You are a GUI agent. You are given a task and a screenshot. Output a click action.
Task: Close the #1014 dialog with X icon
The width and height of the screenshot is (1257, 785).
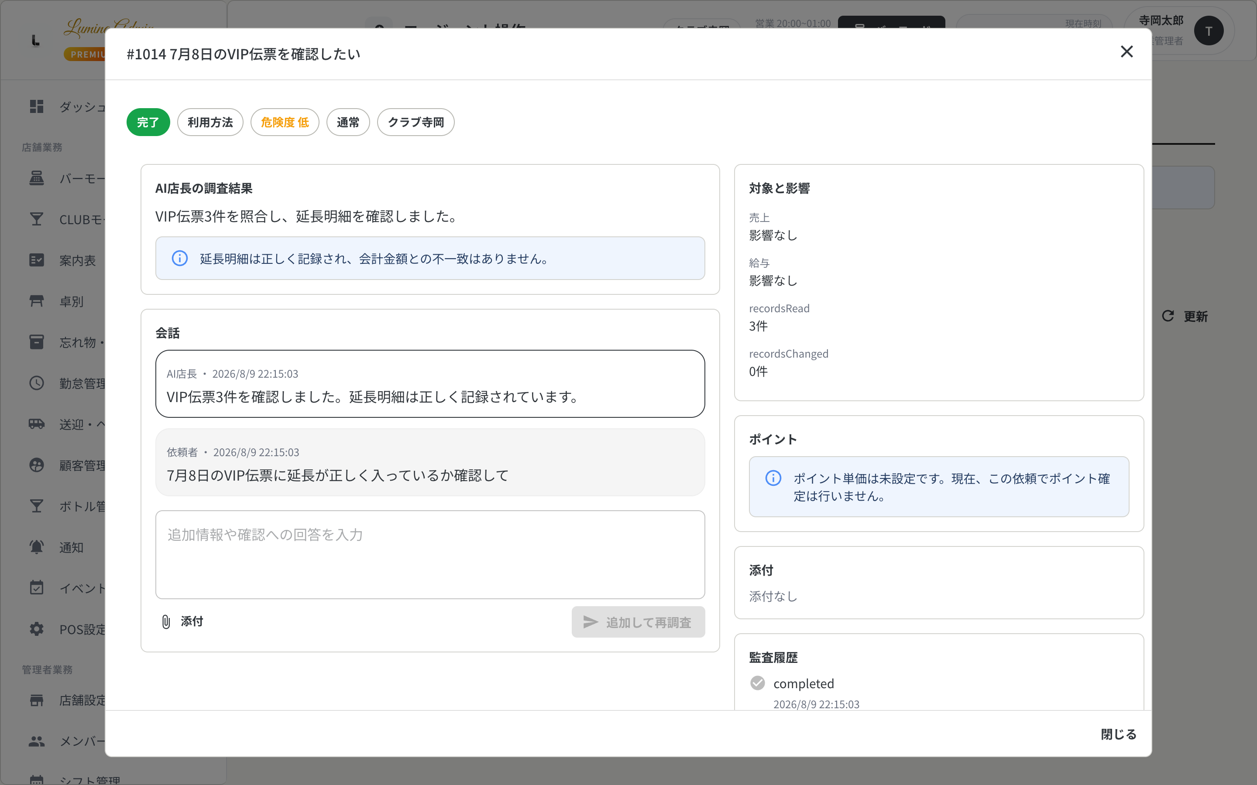tap(1126, 51)
